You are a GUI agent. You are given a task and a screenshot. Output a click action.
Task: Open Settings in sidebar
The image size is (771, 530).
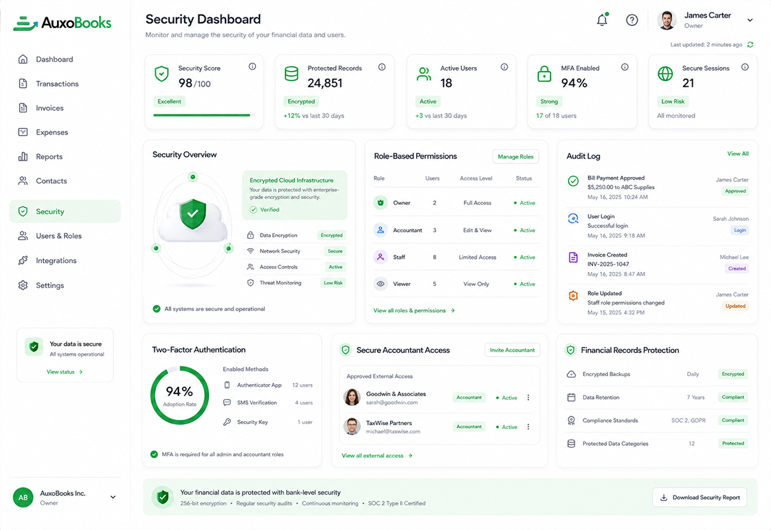point(65,285)
